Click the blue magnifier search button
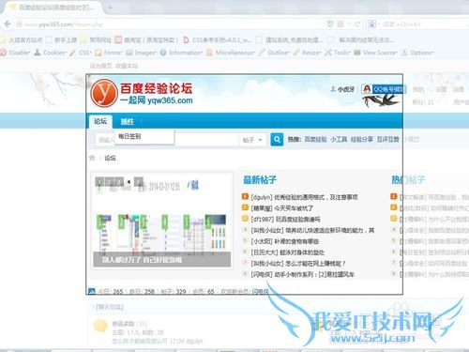Screen dimensions: 469x352 tap(277, 140)
